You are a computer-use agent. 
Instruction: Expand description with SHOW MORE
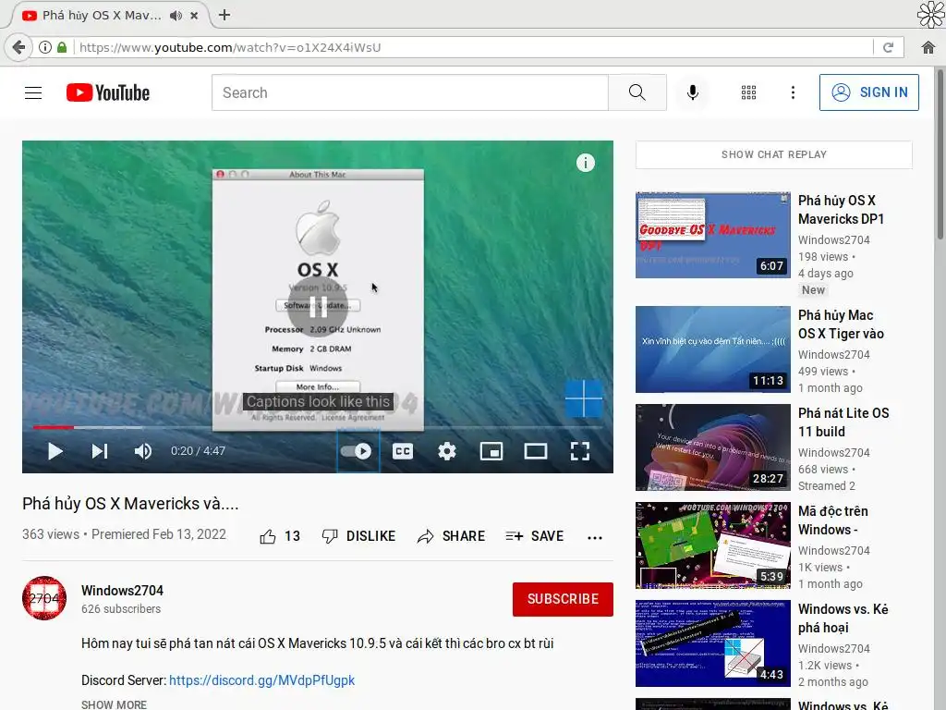(114, 704)
